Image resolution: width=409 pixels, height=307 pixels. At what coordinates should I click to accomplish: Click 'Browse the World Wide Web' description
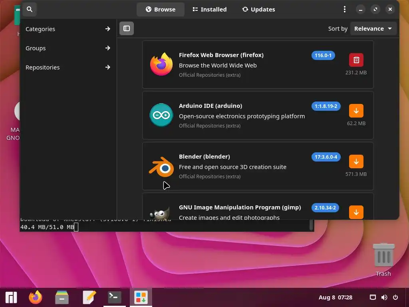click(x=218, y=66)
